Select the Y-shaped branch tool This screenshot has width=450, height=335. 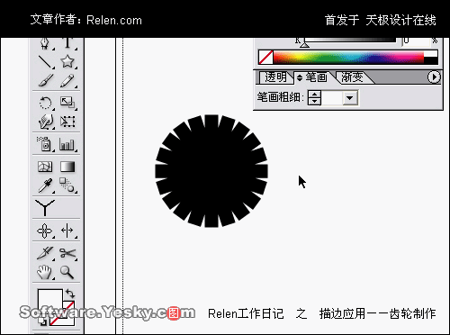(45, 207)
